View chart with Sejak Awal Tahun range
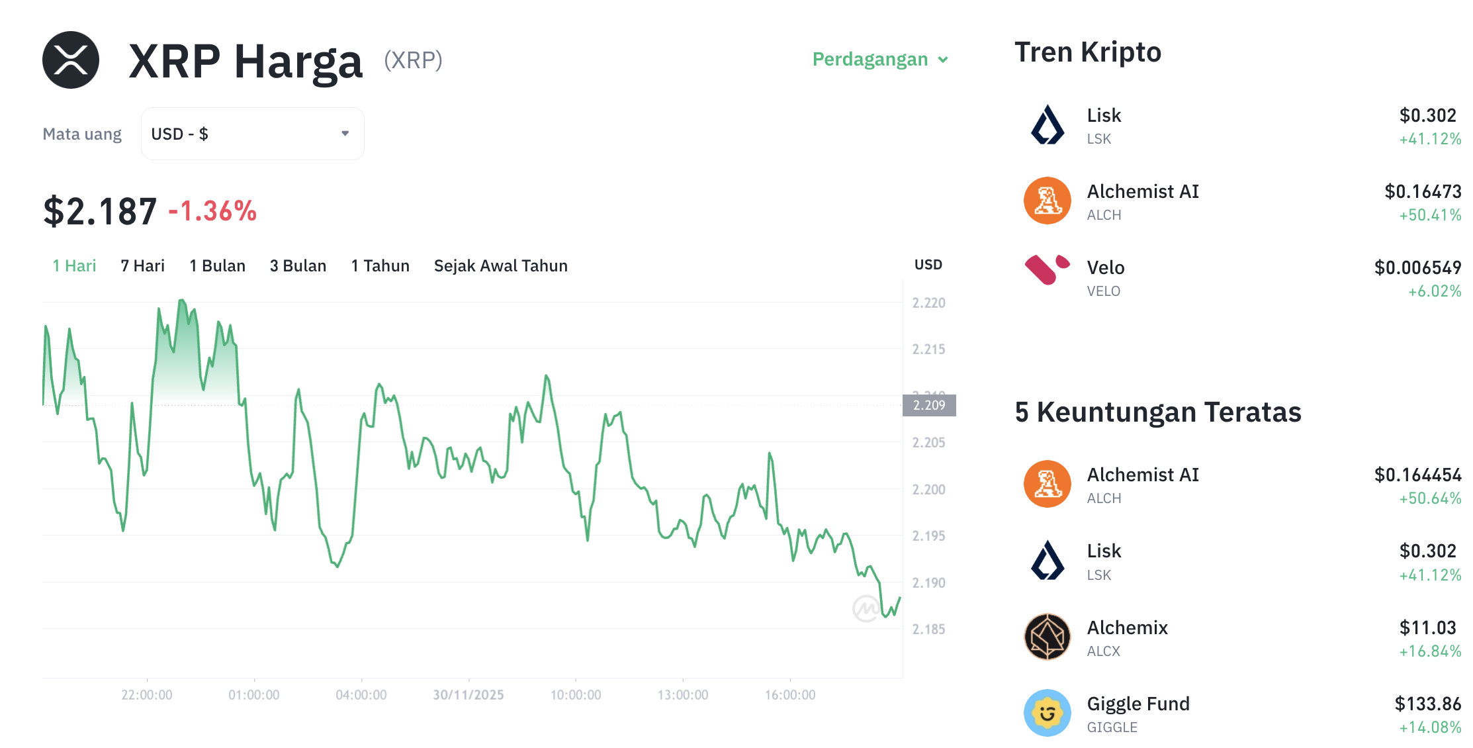Image resolution: width=1473 pixels, height=748 pixels. click(x=500, y=265)
